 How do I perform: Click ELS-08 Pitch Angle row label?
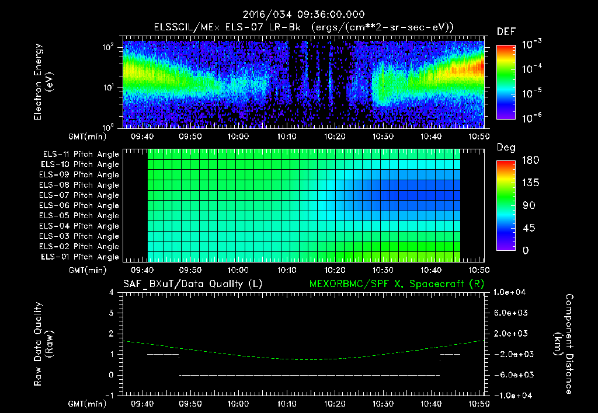tap(79, 185)
